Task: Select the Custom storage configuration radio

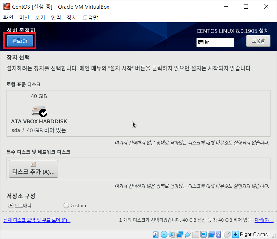Action: coord(66,205)
